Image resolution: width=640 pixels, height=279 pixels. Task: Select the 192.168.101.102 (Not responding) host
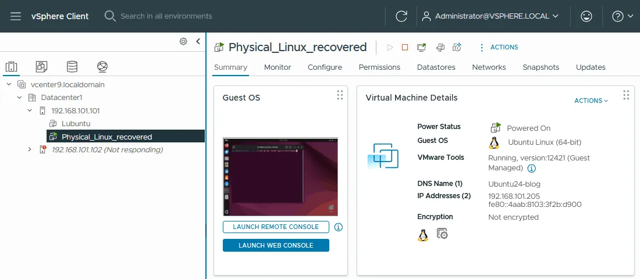108,150
